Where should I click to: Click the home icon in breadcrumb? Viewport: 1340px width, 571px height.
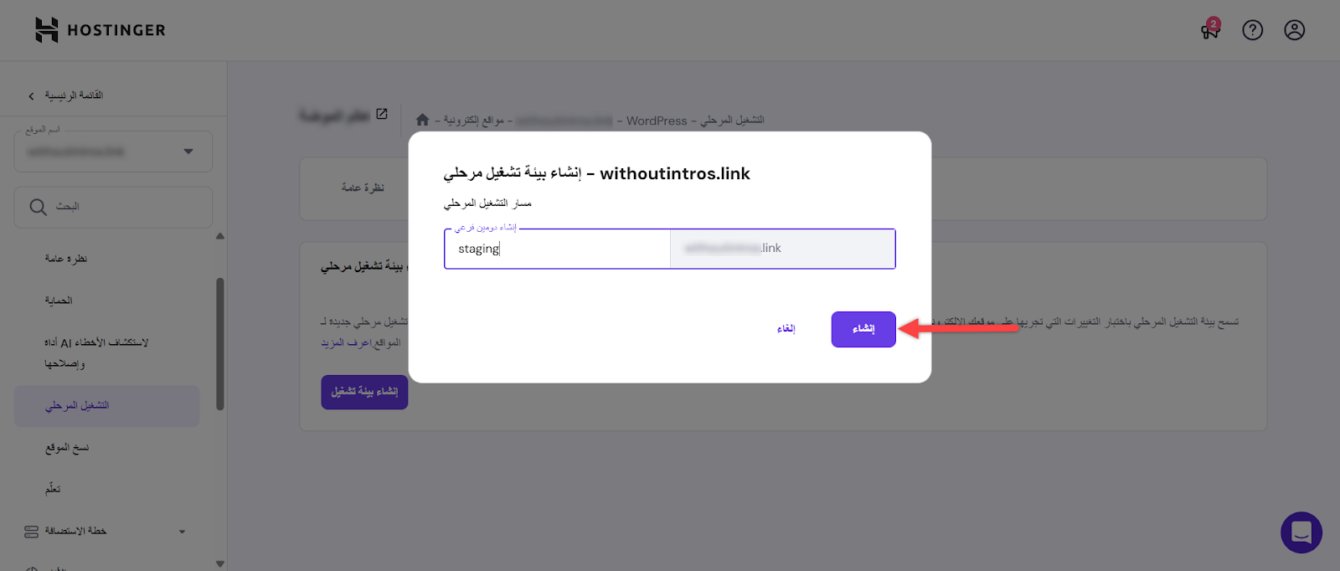coord(423,120)
